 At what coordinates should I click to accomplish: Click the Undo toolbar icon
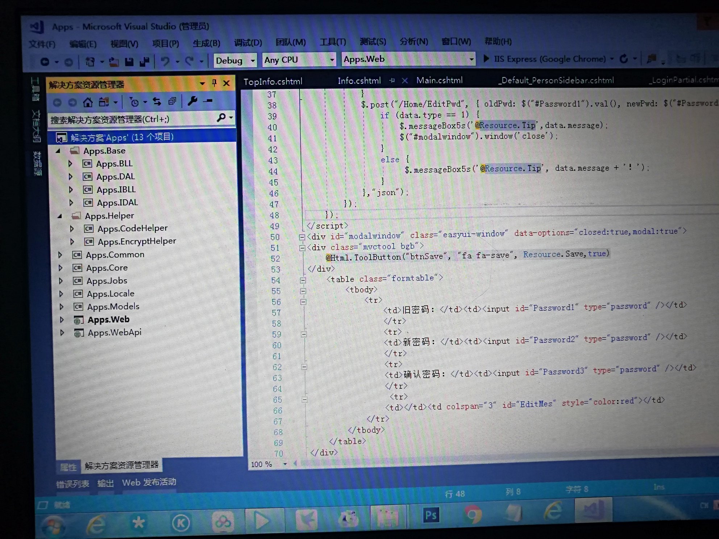tap(165, 61)
